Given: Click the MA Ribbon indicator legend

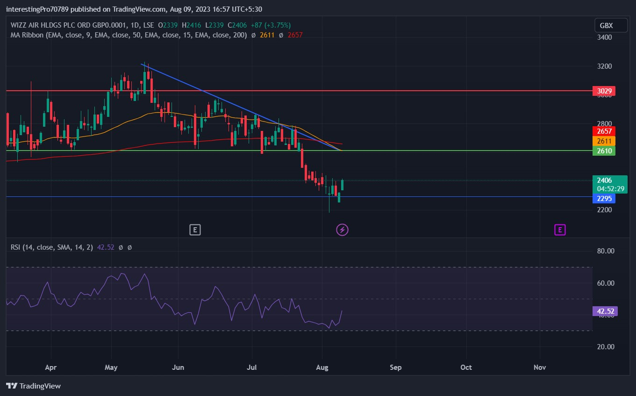Looking at the screenshot, I should click(x=129, y=35).
